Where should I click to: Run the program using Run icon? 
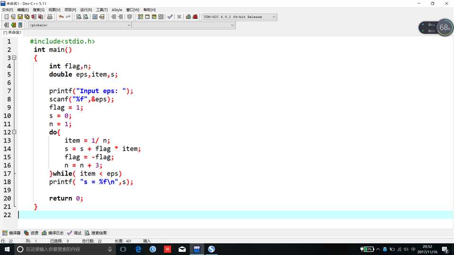(148, 17)
